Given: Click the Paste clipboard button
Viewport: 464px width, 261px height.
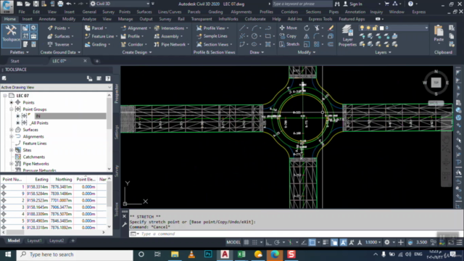Looking at the screenshot, I should tap(439, 33).
